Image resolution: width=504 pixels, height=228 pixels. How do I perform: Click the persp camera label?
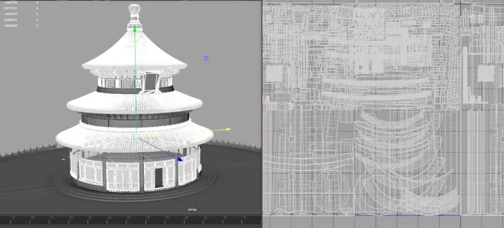click(x=192, y=209)
